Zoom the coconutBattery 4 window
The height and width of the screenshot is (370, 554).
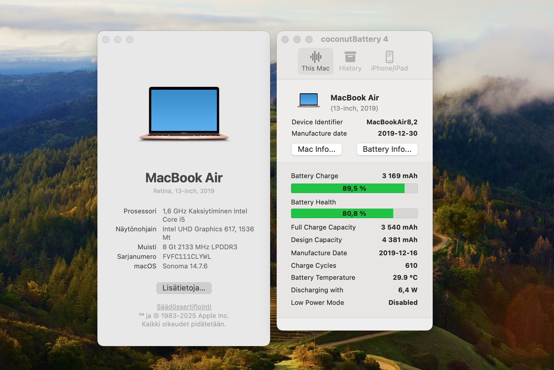tap(309, 39)
